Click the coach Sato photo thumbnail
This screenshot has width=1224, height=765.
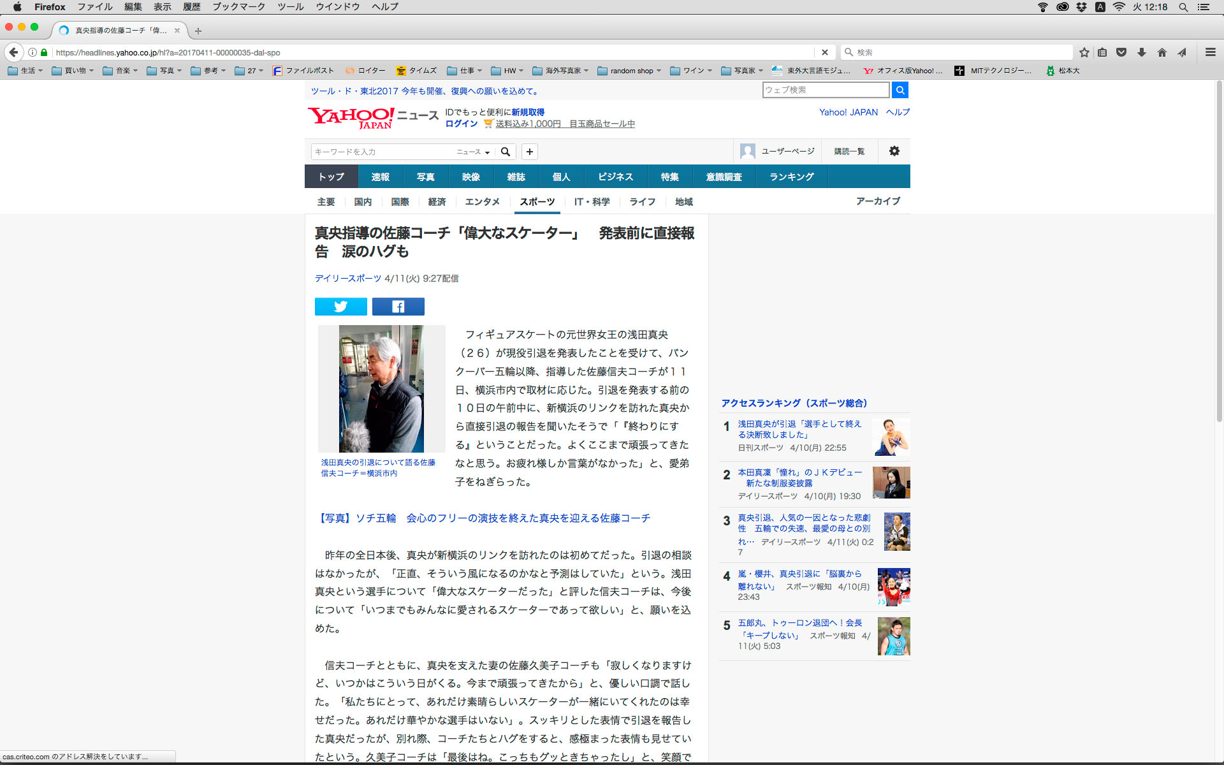click(x=381, y=388)
